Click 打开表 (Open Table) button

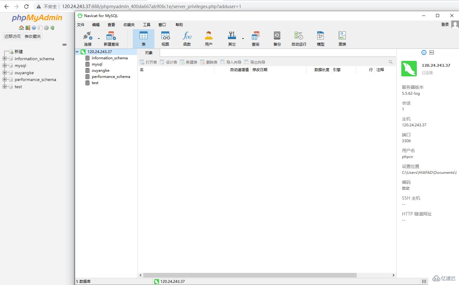[x=148, y=62]
